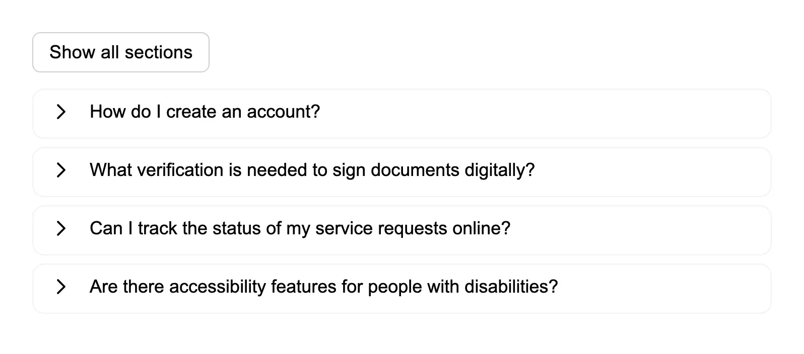Click the chevron beside the accessibility features question
The width and height of the screenshot is (804, 354).
(x=61, y=287)
